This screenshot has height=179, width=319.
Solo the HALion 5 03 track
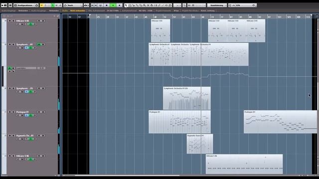tap(13, 21)
